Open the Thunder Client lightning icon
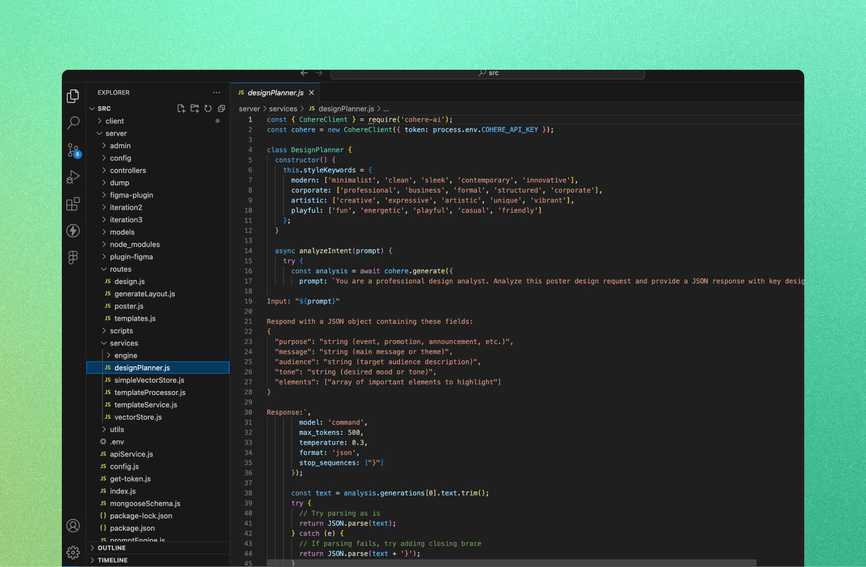Screen dimensions: 866x567 point(73,230)
